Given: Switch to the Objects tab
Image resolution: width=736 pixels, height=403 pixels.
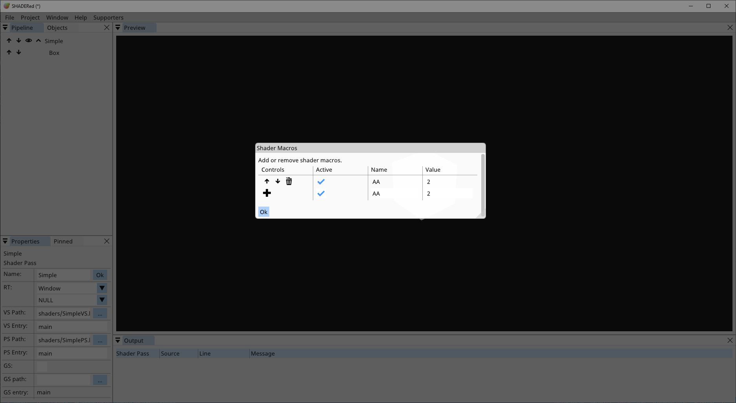Looking at the screenshot, I should 57,27.
